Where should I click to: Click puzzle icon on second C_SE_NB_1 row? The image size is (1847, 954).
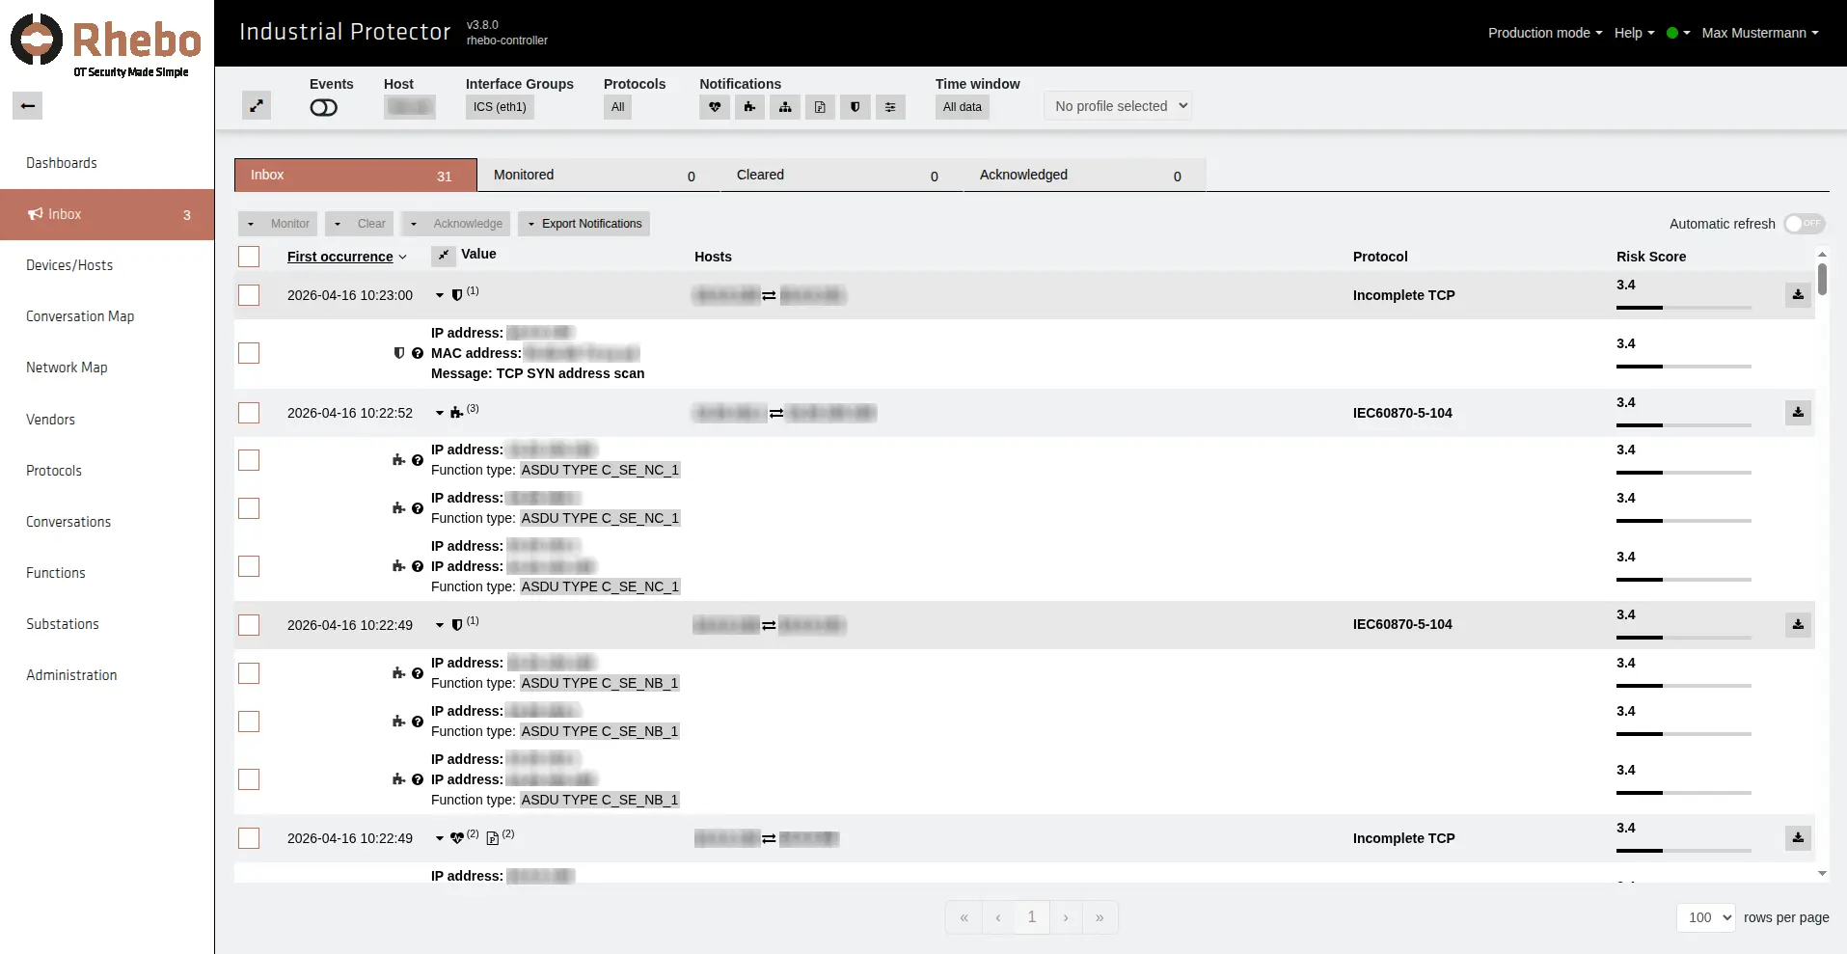pos(398,722)
